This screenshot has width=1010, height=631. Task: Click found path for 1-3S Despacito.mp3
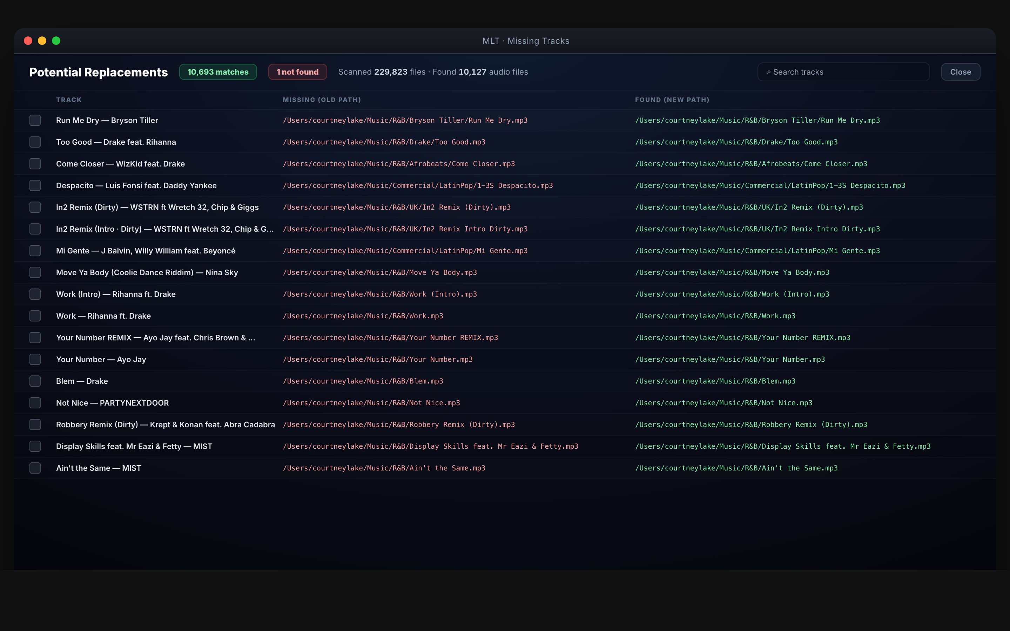770,185
